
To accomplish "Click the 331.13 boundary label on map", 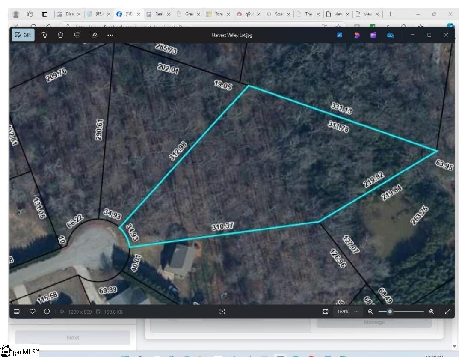I will 341,108.
